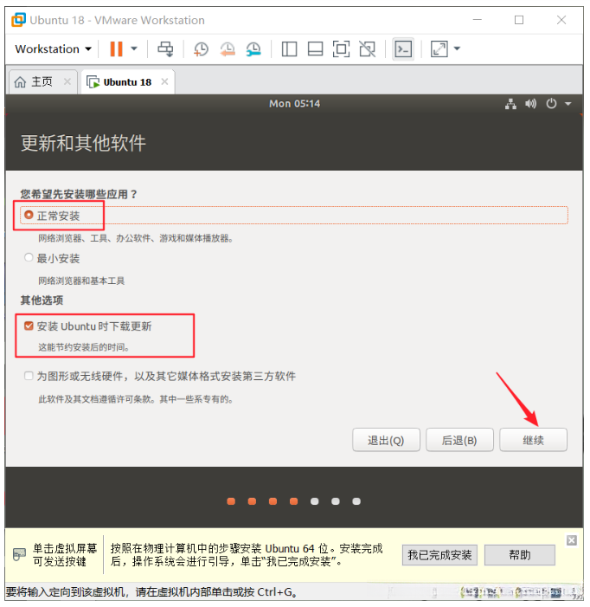Open the Ubuntu network status icon
590x607 pixels.
pos(510,104)
